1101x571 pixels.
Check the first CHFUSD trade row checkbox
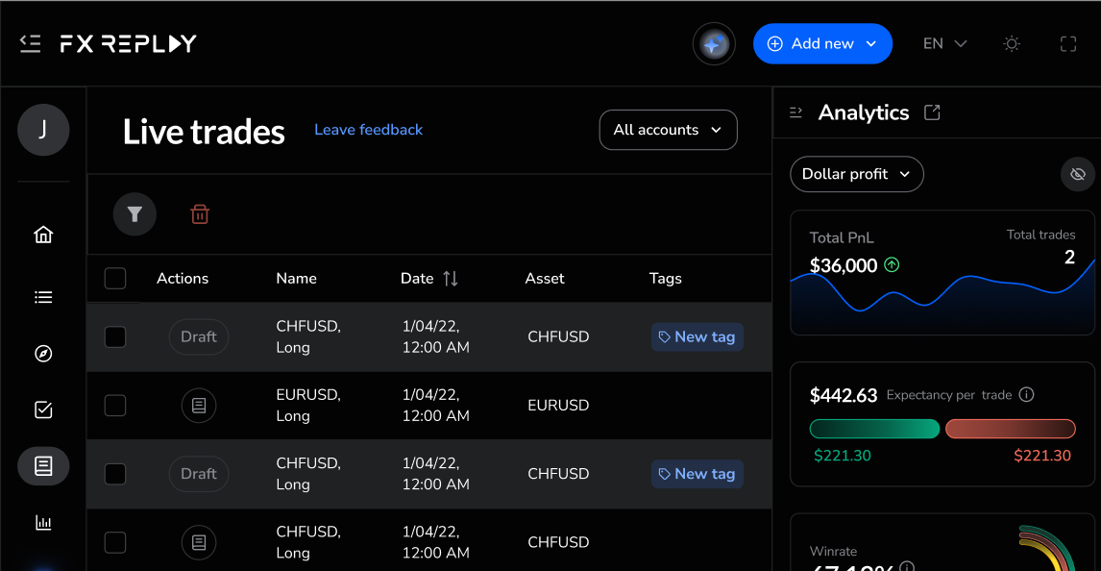[114, 336]
